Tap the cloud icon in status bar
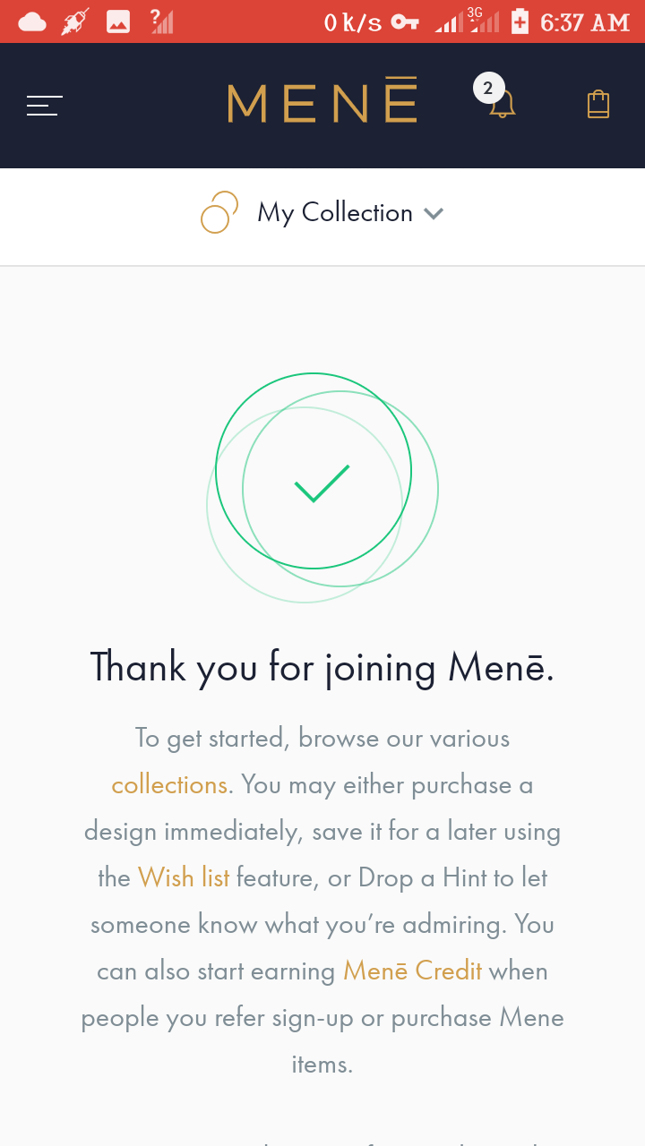Viewport: 645px width, 1146px height. pos(32,21)
